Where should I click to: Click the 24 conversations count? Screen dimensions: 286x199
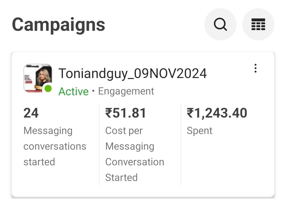[31, 113]
